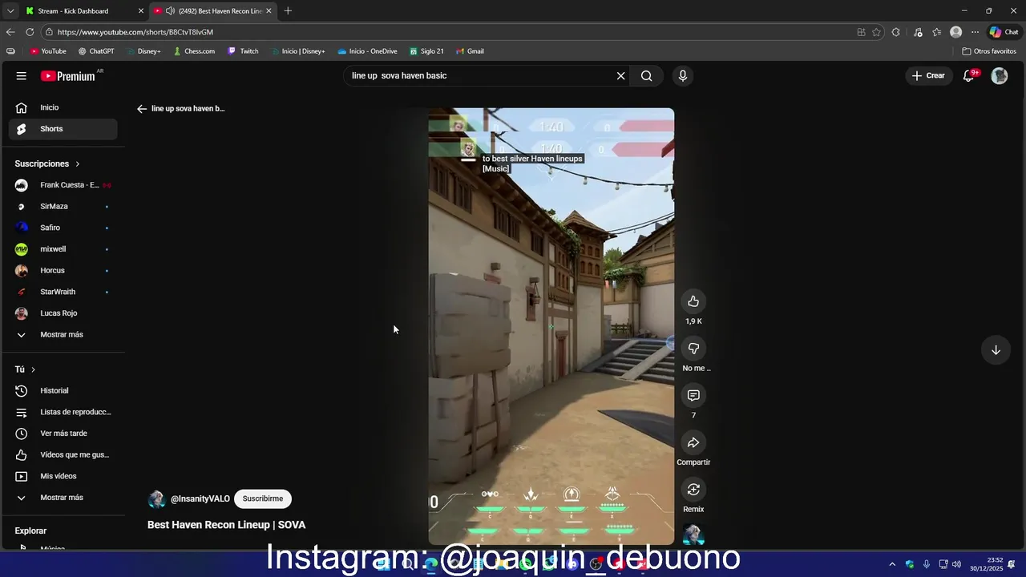Start voice search with microphone icon
This screenshot has height=577, width=1026.
click(682, 76)
